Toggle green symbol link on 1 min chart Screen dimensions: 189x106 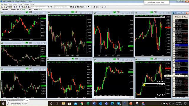(27, 12)
